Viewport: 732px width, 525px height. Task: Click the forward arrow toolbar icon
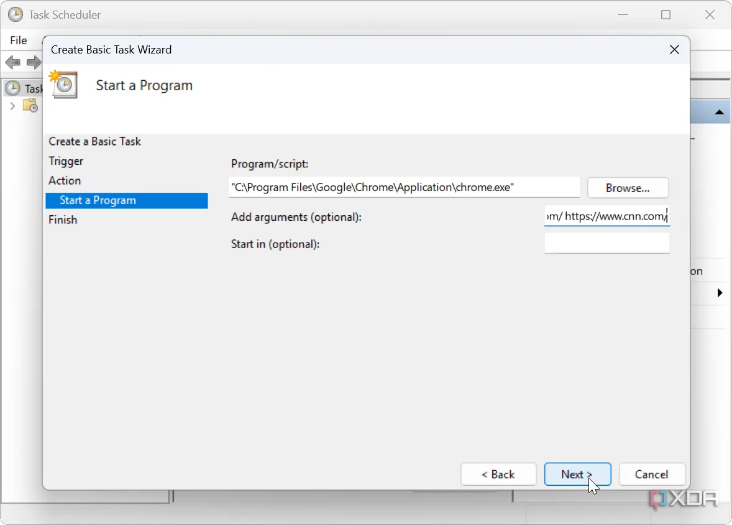pyautogui.click(x=34, y=62)
